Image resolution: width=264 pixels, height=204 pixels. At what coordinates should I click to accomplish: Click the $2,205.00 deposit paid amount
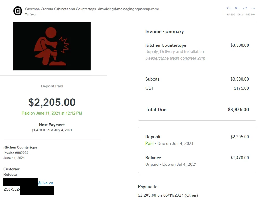[52, 102]
